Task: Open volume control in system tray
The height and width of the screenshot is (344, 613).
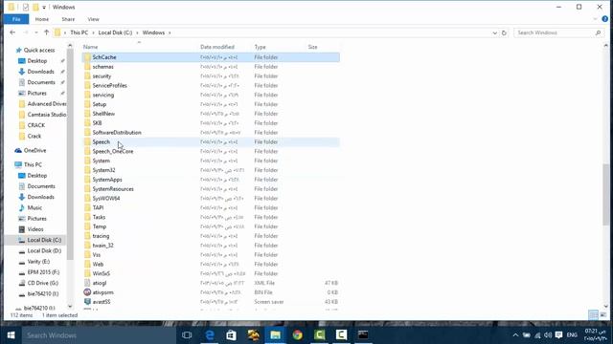Action: 548,335
